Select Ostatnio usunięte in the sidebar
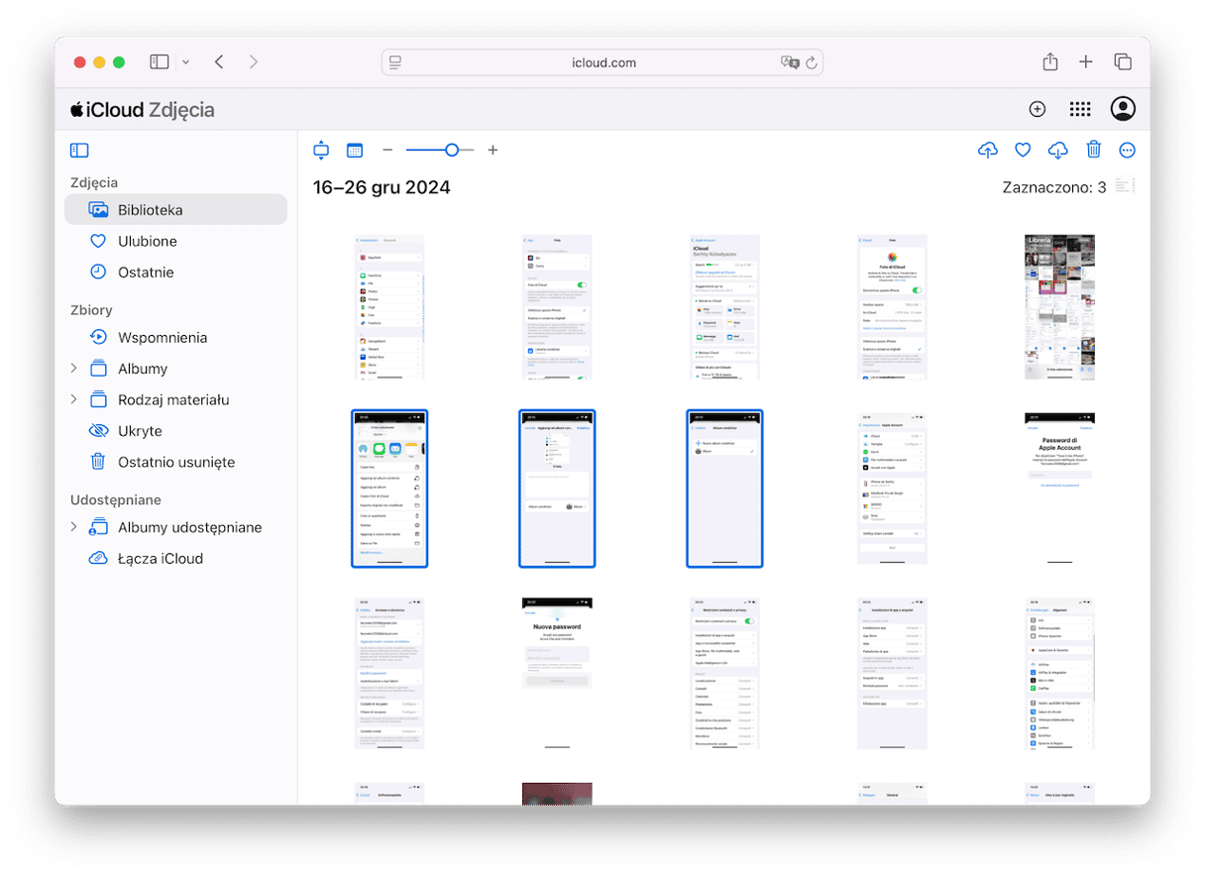The height and width of the screenshot is (877, 1205). (x=175, y=462)
